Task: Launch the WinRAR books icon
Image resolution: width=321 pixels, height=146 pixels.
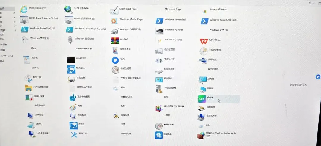Action: tap(115, 40)
